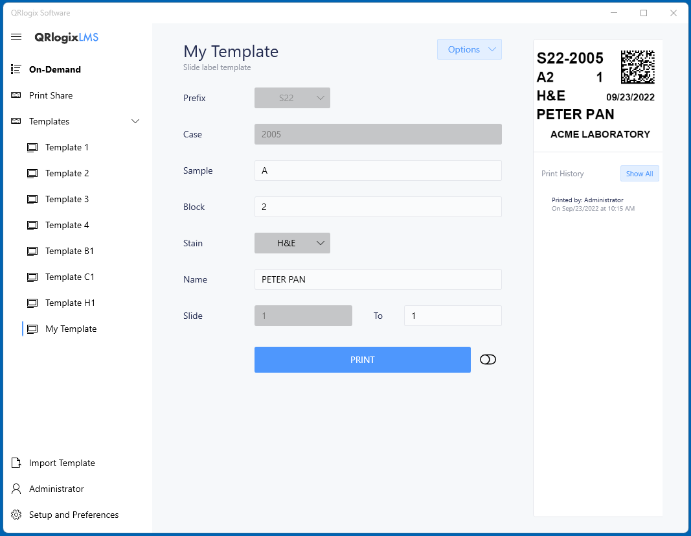The height and width of the screenshot is (536, 691).
Task: Click the S22-2005 label preview text
Action: click(570, 58)
